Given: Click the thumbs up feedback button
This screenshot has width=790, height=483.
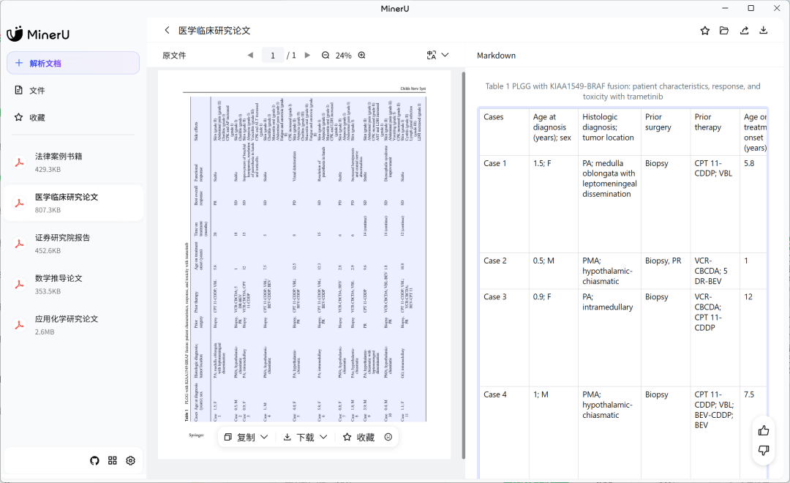Looking at the screenshot, I should coord(764,430).
